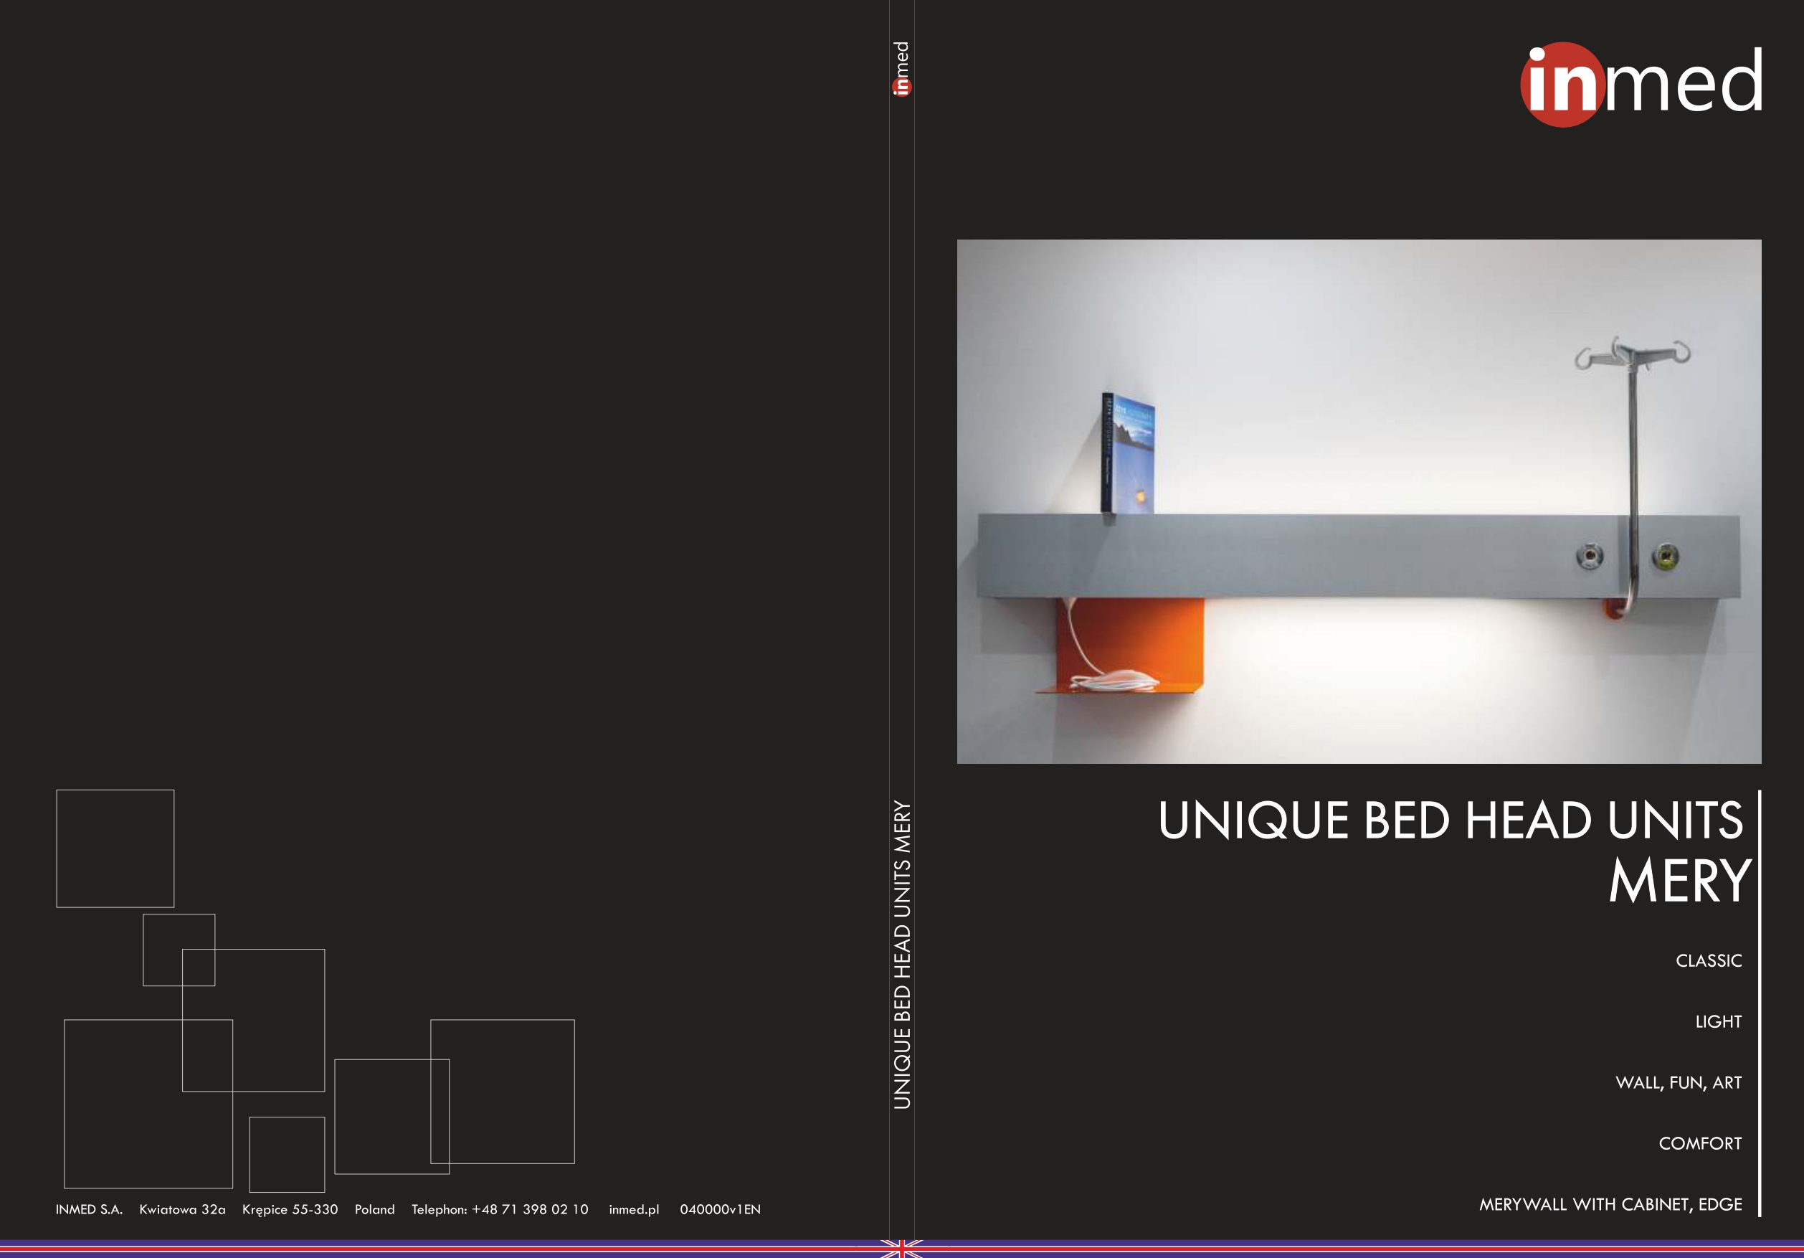Image resolution: width=1804 pixels, height=1258 pixels.
Task: Click 'INMED S.A.' company name
Action: tap(89, 1209)
